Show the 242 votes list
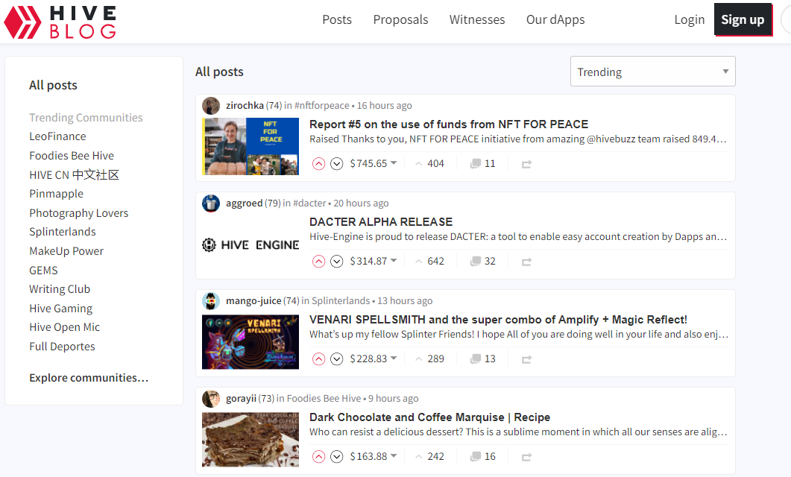The width and height of the screenshot is (791, 477). tap(430, 456)
